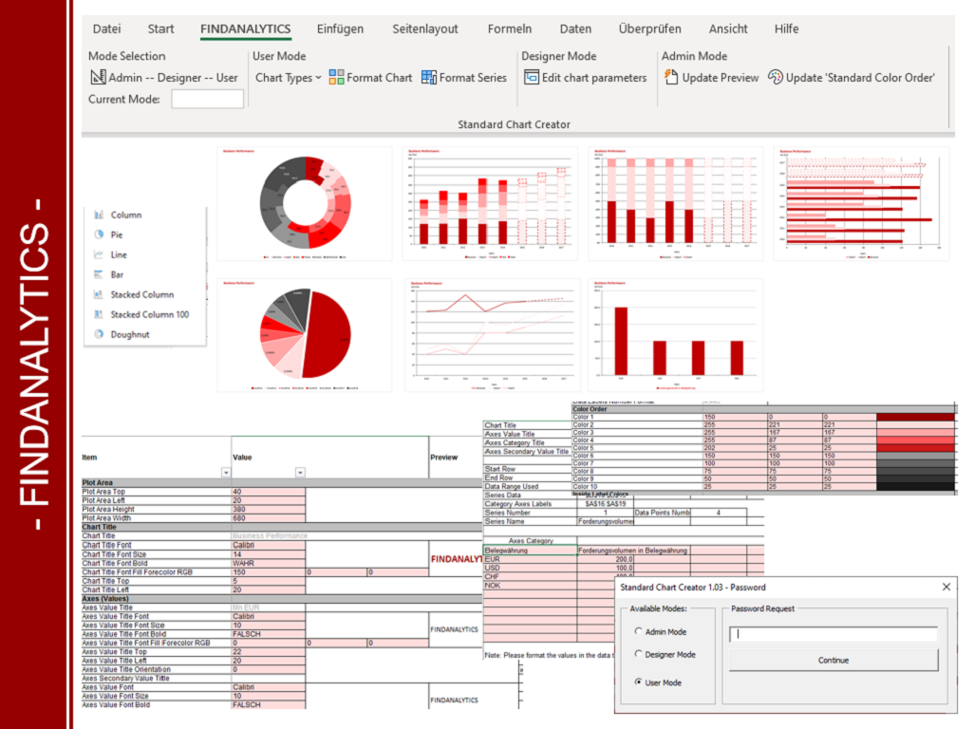Expand the Chart Types dropdown
The width and height of the screenshot is (974, 729).
coord(289,78)
